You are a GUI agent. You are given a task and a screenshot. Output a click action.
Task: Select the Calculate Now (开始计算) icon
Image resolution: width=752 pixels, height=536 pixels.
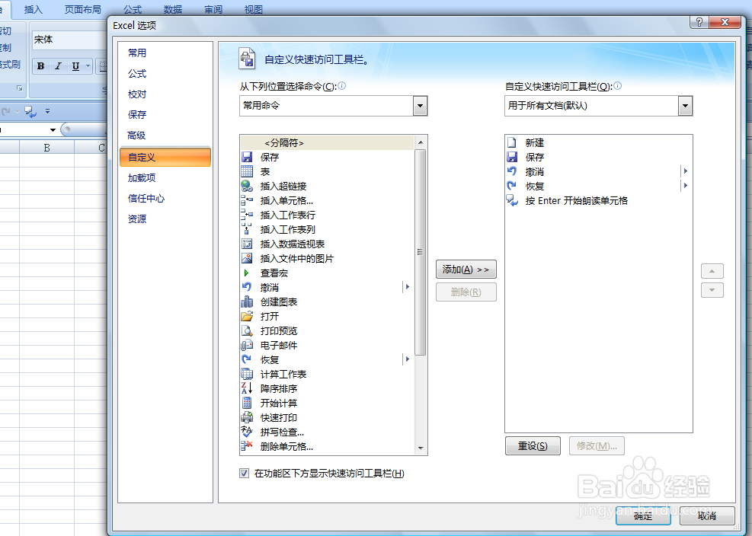[247, 403]
